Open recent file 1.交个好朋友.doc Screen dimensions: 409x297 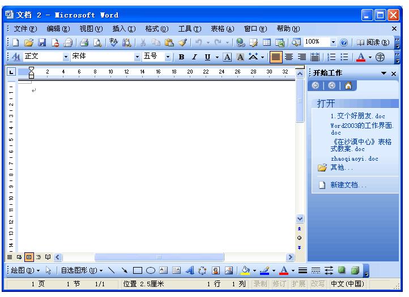357,116
